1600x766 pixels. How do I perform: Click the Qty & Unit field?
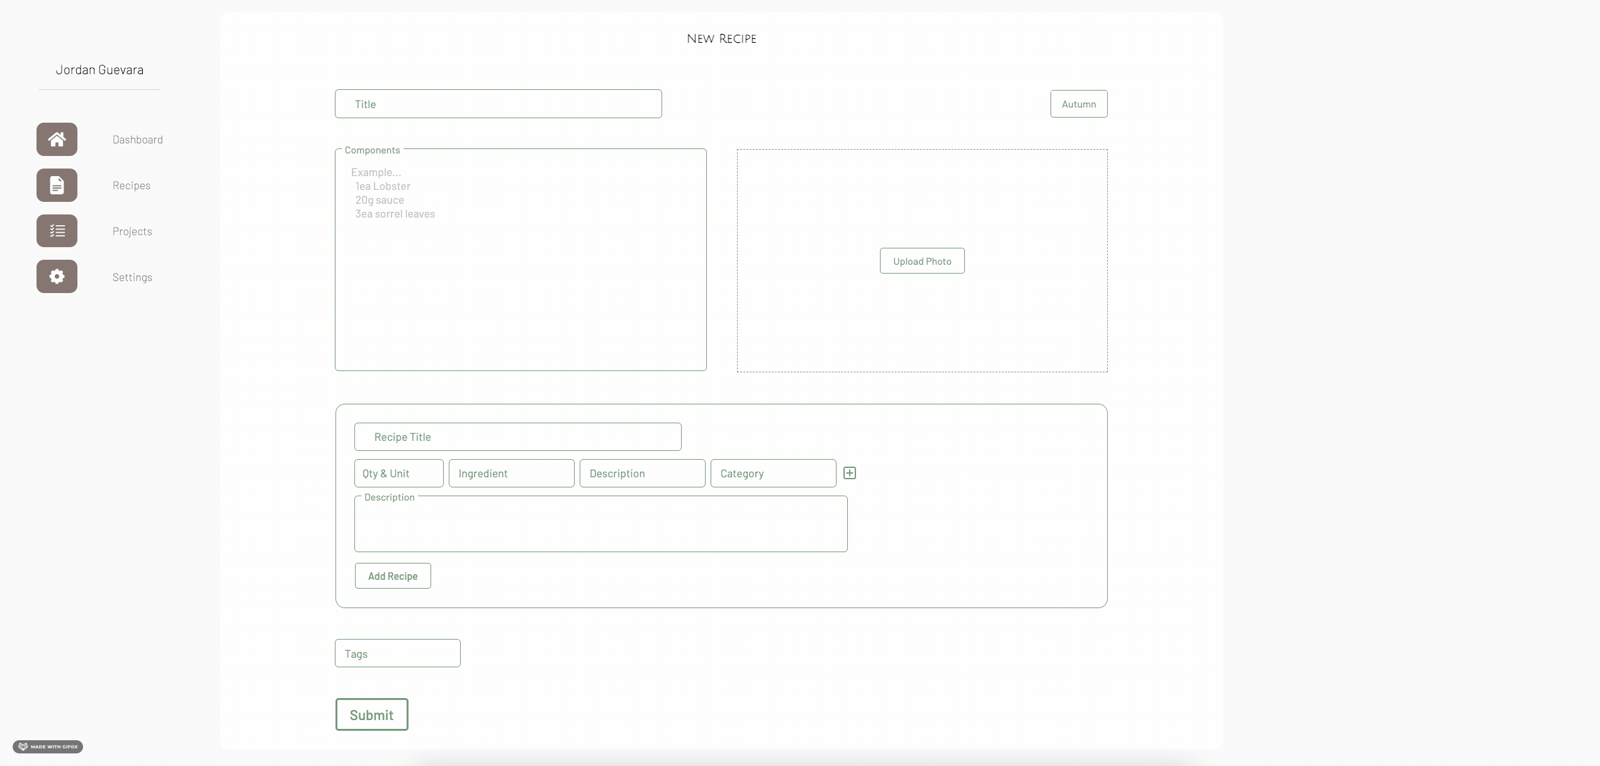[x=398, y=474]
